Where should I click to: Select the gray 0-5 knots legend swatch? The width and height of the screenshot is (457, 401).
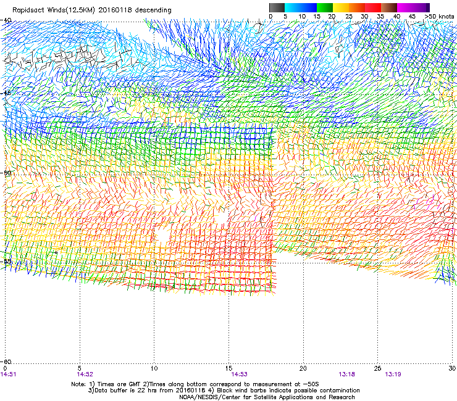277,7
